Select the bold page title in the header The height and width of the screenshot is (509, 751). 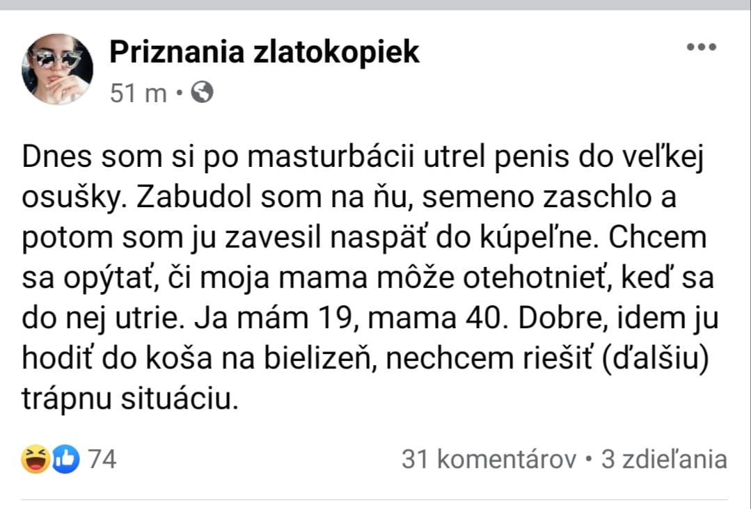click(264, 51)
